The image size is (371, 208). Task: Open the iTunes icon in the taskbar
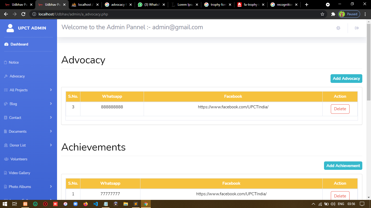[65, 204]
